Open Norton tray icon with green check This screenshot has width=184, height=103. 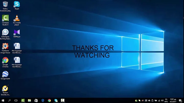pos(136,100)
